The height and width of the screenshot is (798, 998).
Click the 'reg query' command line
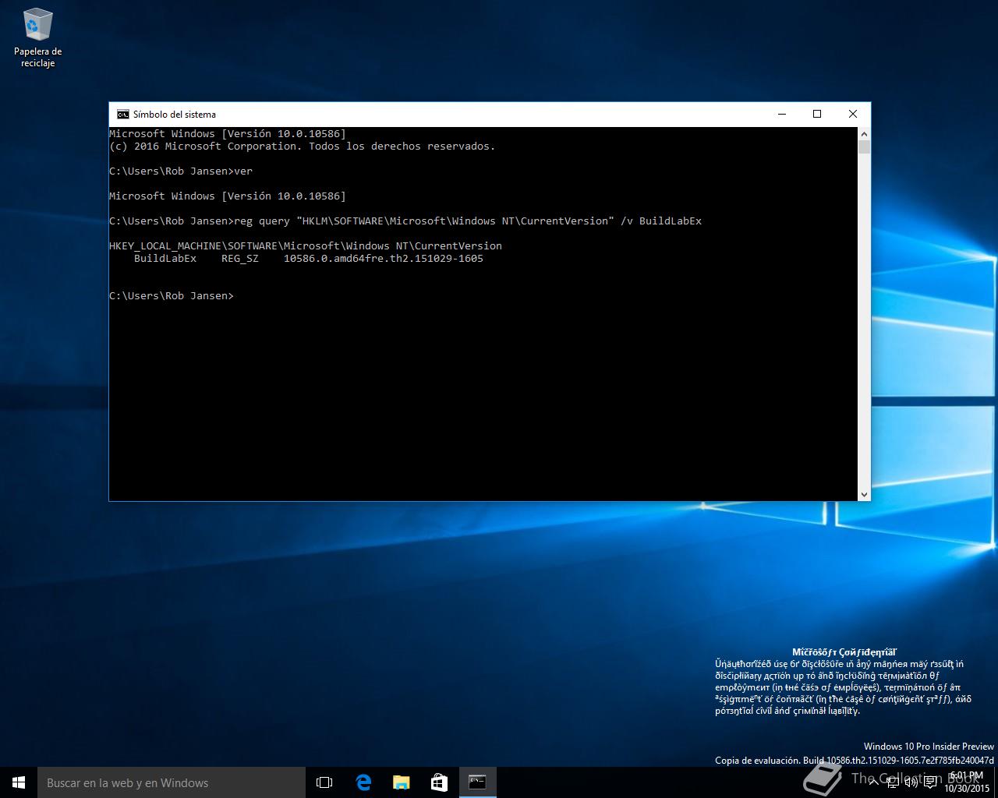tap(405, 221)
